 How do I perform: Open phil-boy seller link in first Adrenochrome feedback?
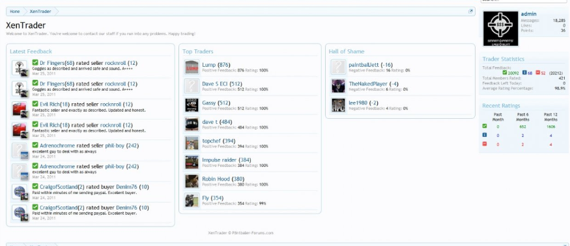(x=115, y=145)
